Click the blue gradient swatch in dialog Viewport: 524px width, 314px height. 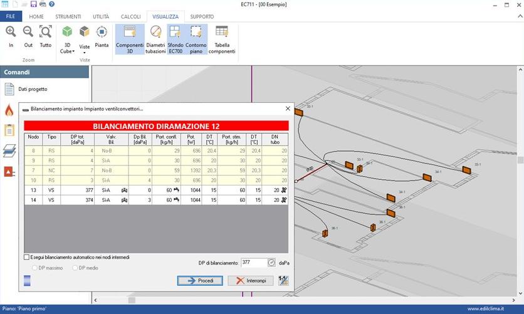click(27, 280)
